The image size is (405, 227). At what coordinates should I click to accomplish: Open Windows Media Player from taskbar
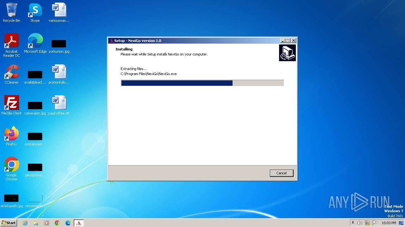click(47, 223)
